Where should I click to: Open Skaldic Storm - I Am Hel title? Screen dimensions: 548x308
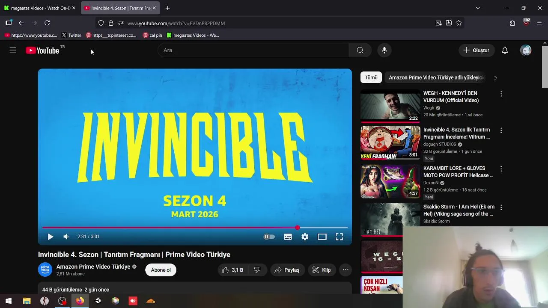[x=459, y=210]
